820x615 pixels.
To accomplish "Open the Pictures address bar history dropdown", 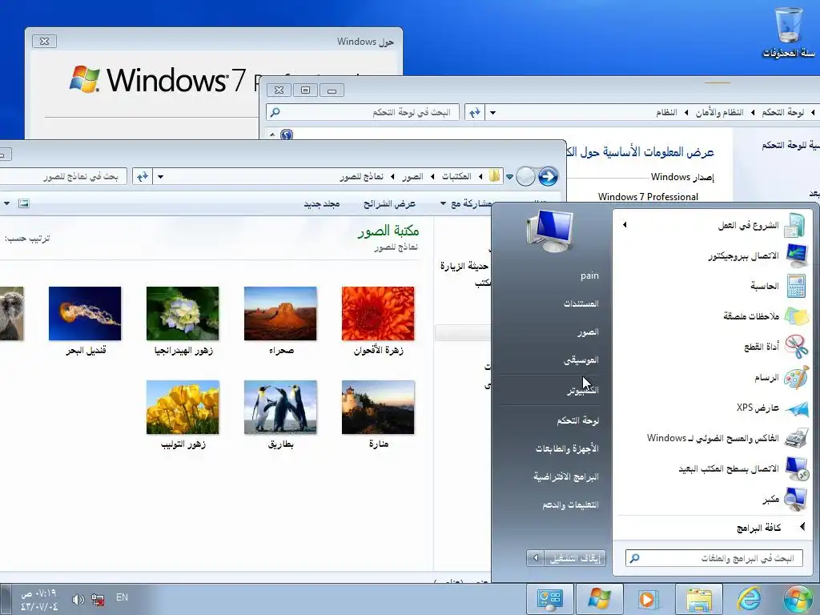I will 160,177.
